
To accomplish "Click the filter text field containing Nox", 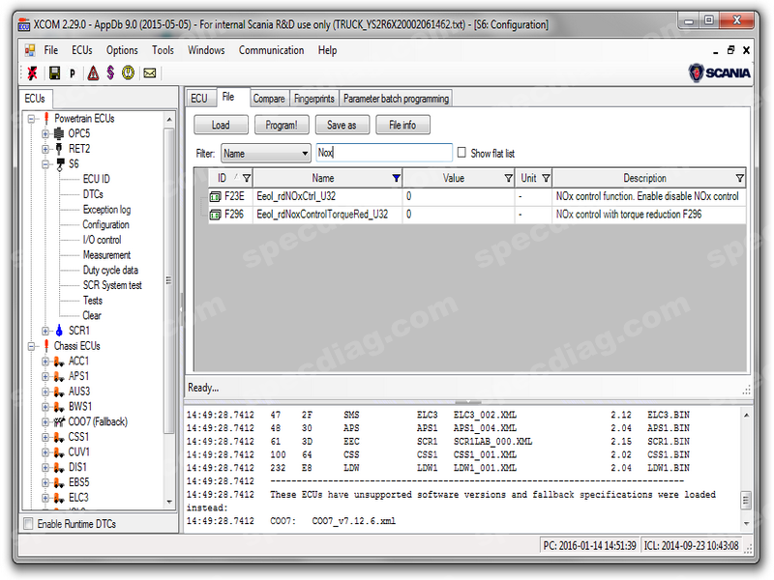I will tap(384, 153).
